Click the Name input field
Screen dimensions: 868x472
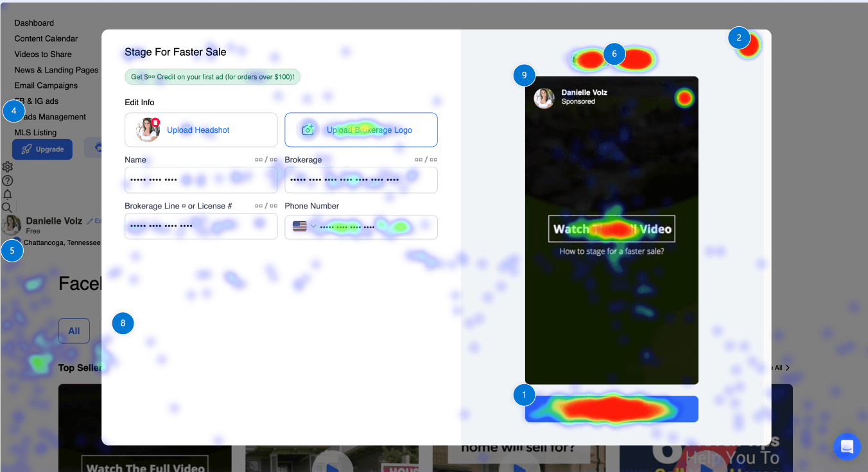(x=201, y=180)
